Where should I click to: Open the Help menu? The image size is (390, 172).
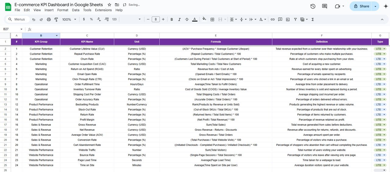click(119, 10)
